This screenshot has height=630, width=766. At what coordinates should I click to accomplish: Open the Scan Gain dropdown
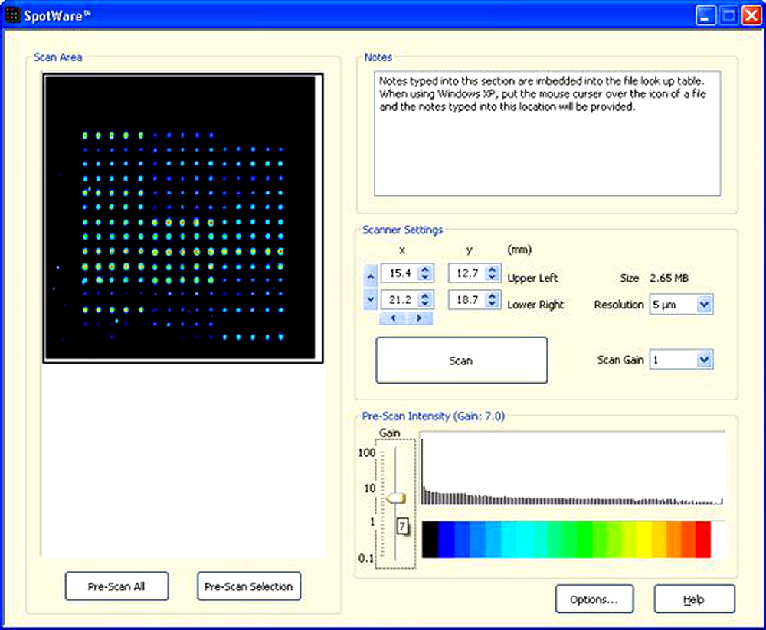pyautogui.click(x=704, y=360)
